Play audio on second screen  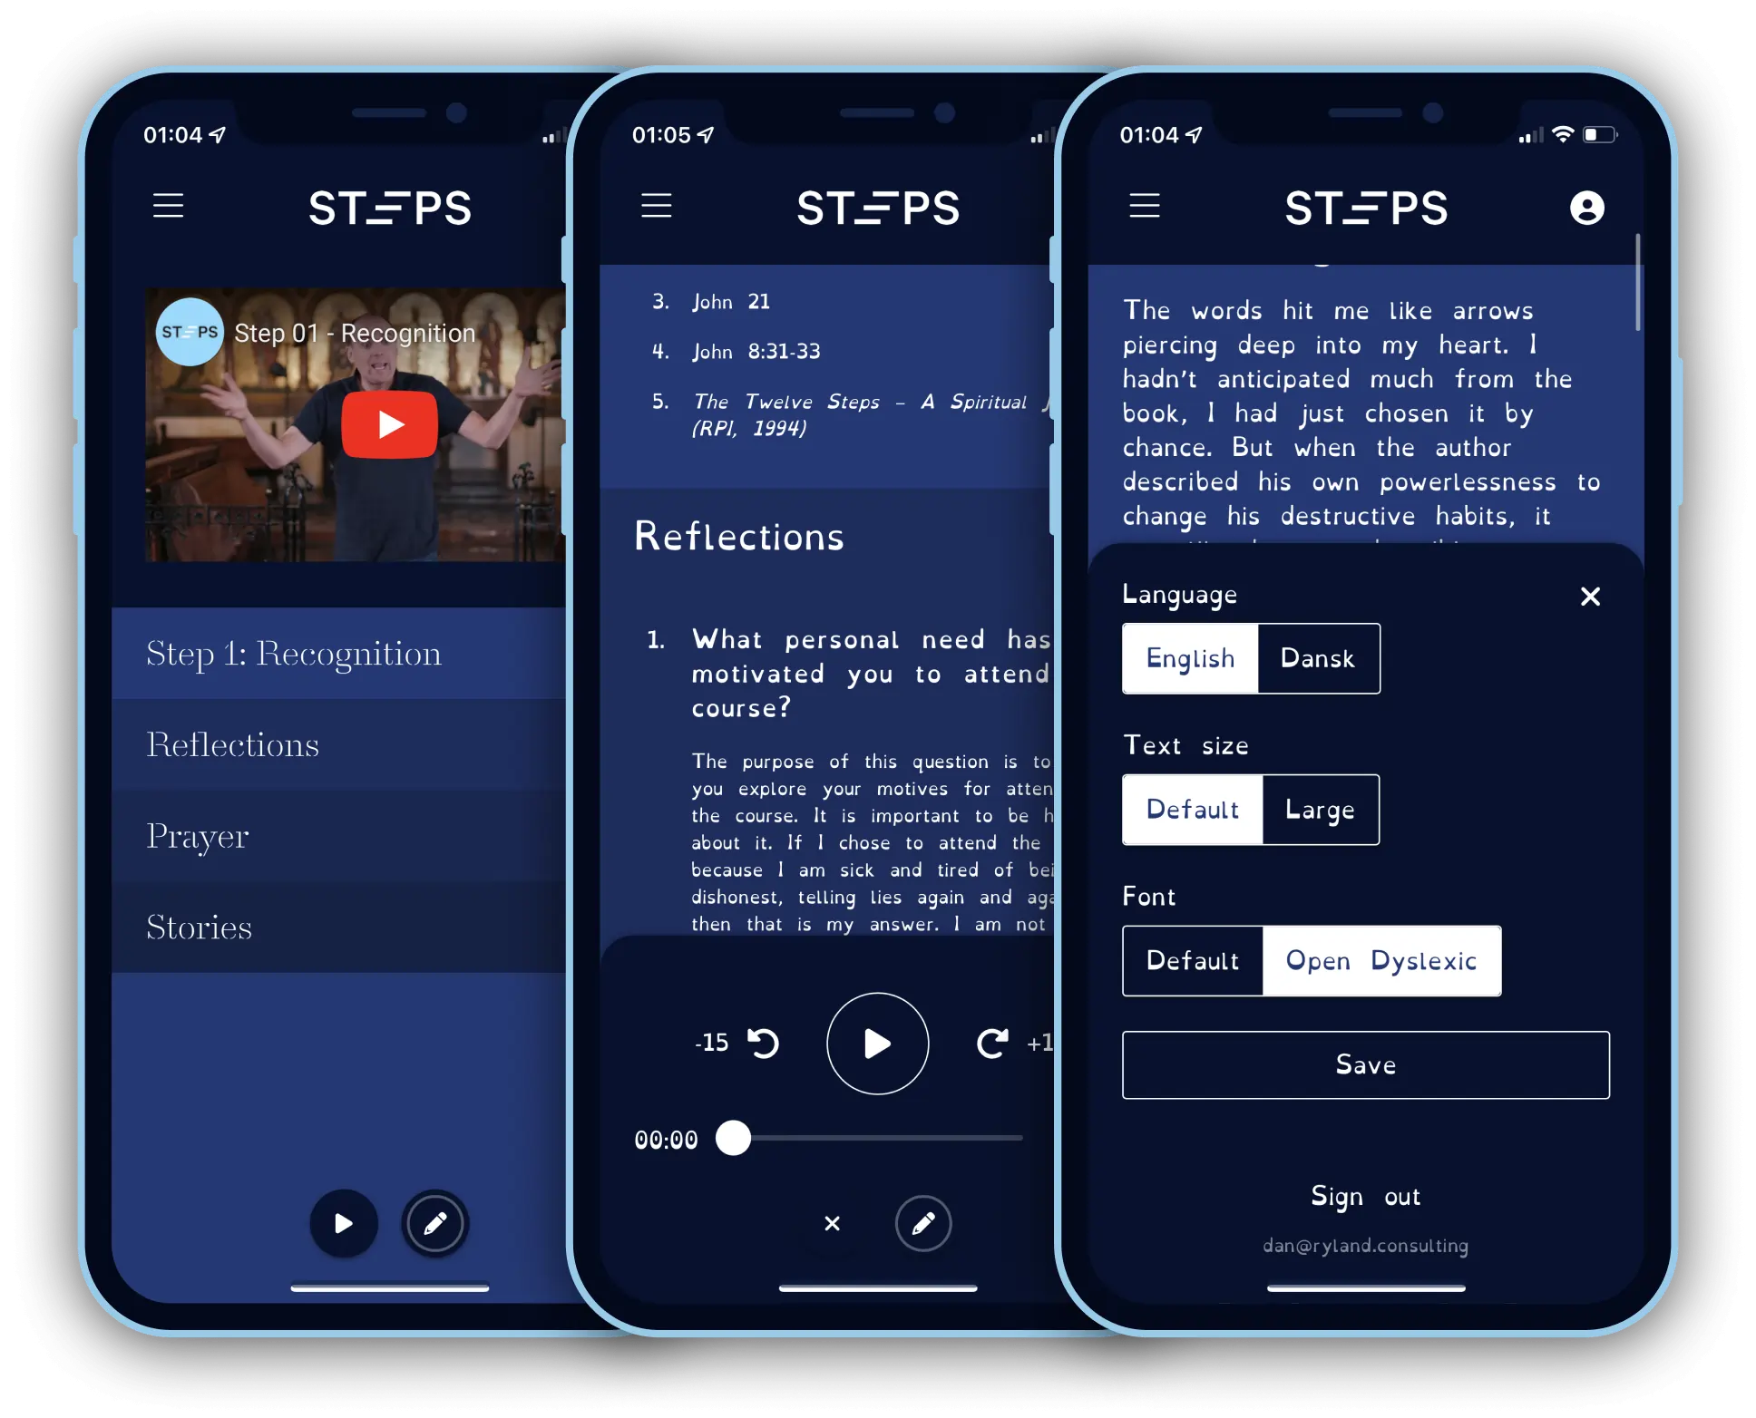pyautogui.click(x=876, y=1042)
